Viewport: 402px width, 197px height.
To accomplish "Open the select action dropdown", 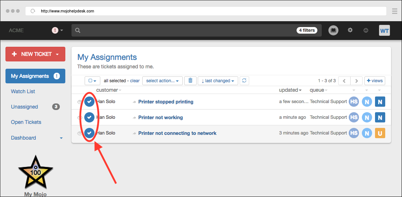I will [x=162, y=81].
